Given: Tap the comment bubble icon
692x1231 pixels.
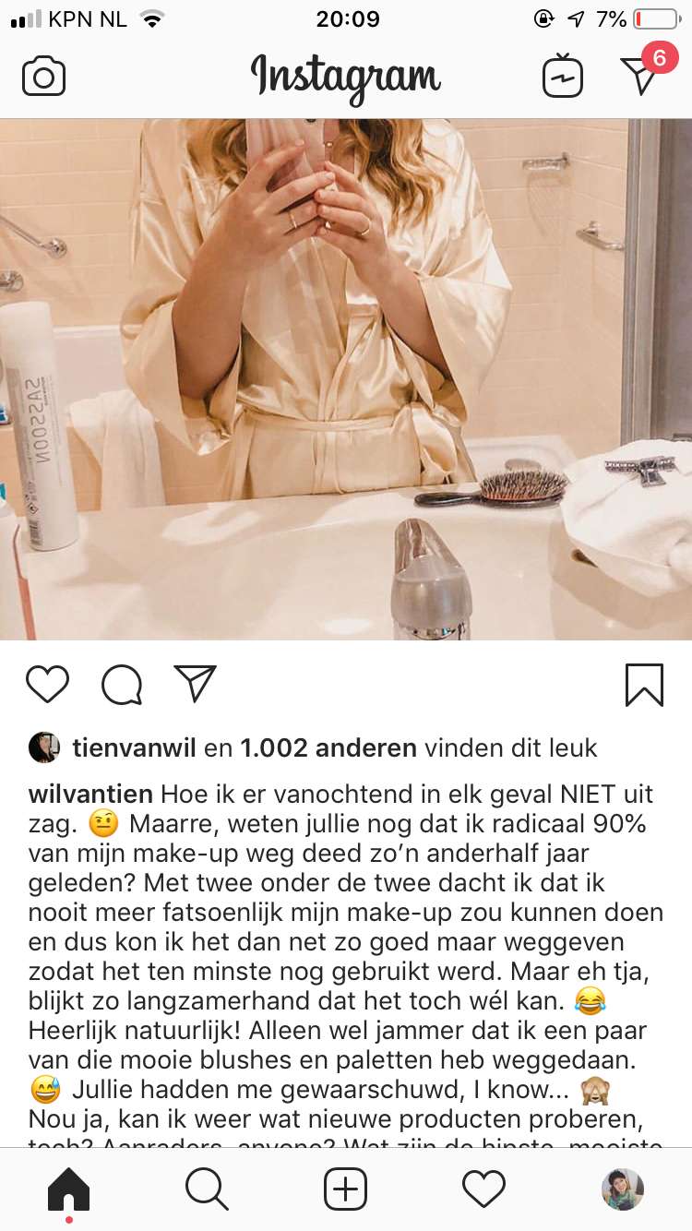Looking at the screenshot, I should click(122, 685).
